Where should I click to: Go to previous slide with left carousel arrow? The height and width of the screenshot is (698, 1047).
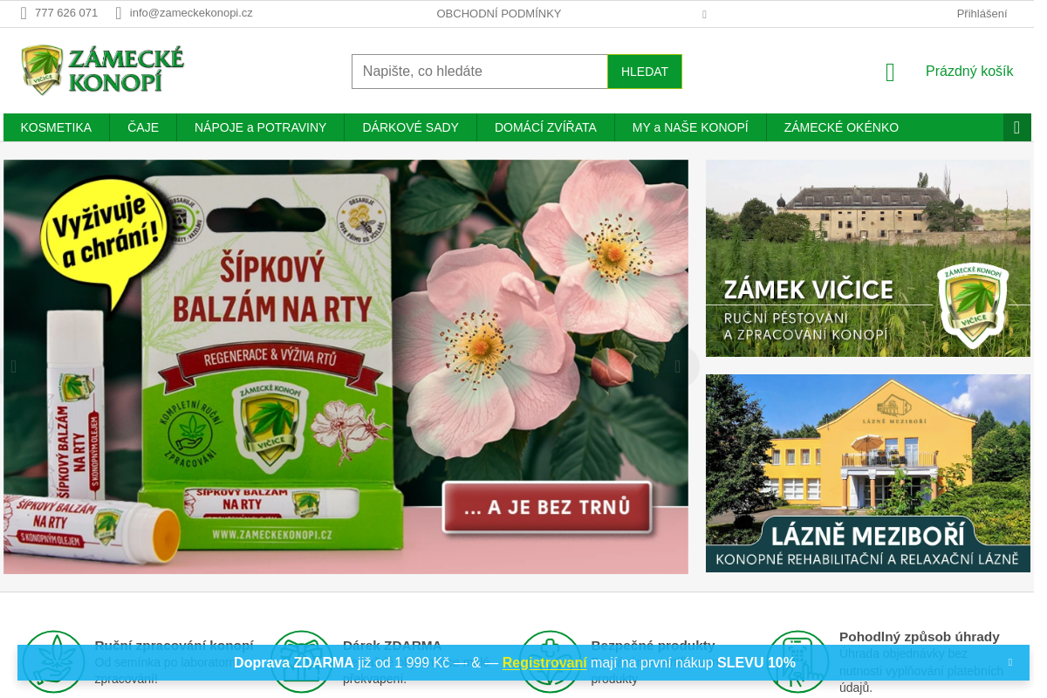[x=14, y=366]
